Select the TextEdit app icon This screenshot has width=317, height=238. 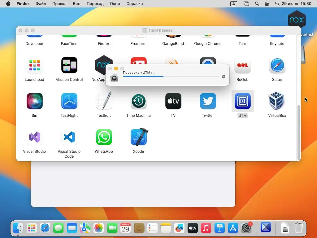(x=104, y=101)
